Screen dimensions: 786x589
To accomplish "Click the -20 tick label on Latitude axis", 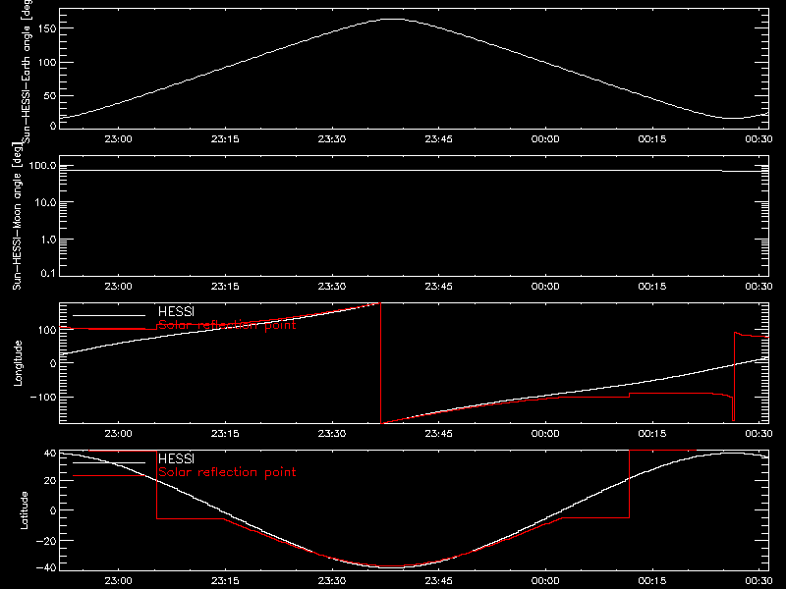I will [x=46, y=541].
